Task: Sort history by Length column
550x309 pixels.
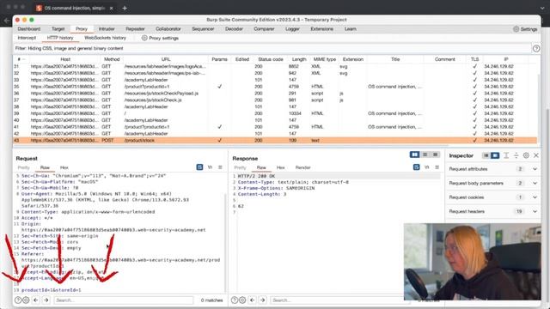Action: point(299,59)
